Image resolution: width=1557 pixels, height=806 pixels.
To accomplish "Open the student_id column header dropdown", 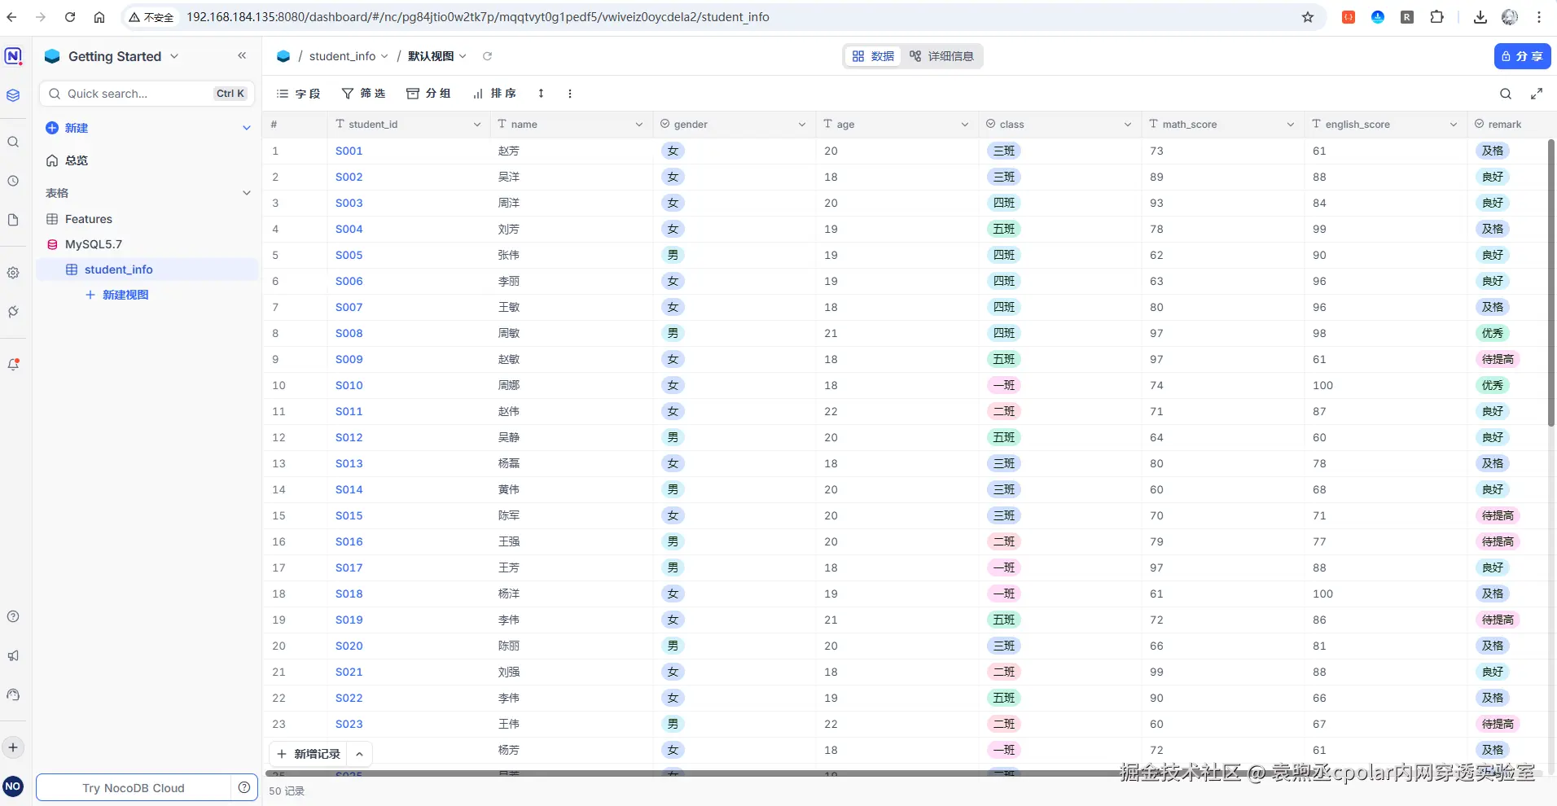I will point(477,125).
